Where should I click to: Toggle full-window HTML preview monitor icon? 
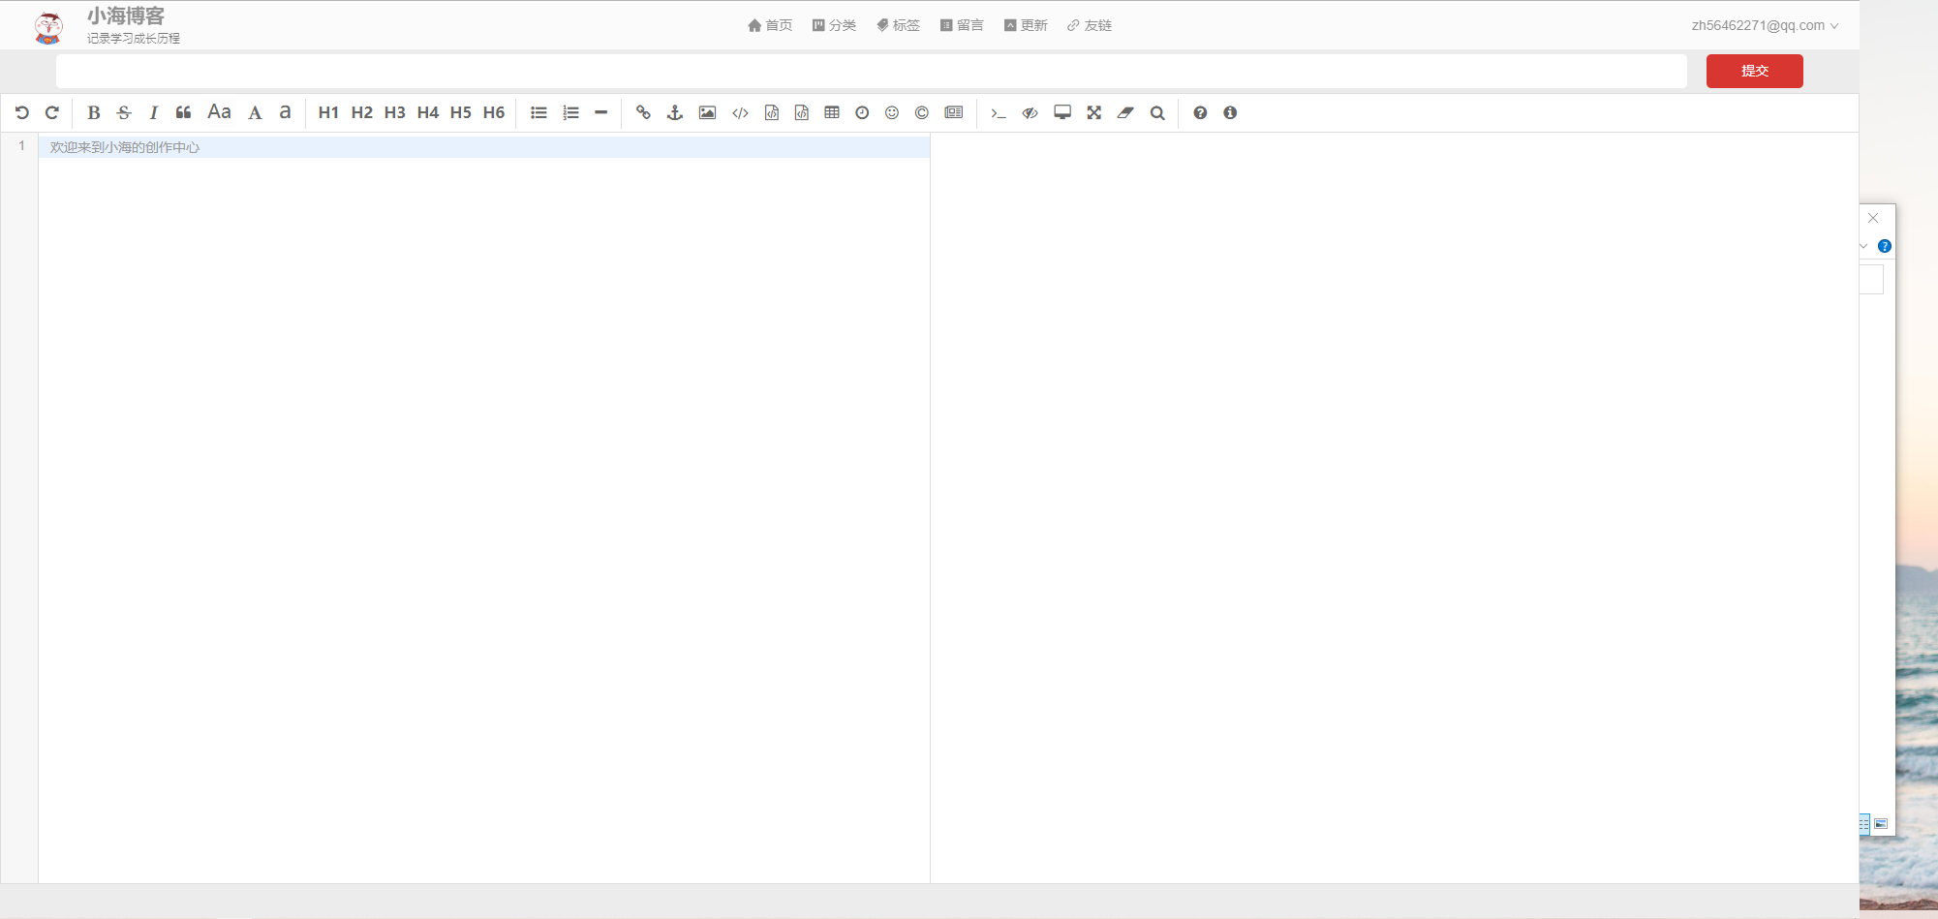click(1062, 113)
